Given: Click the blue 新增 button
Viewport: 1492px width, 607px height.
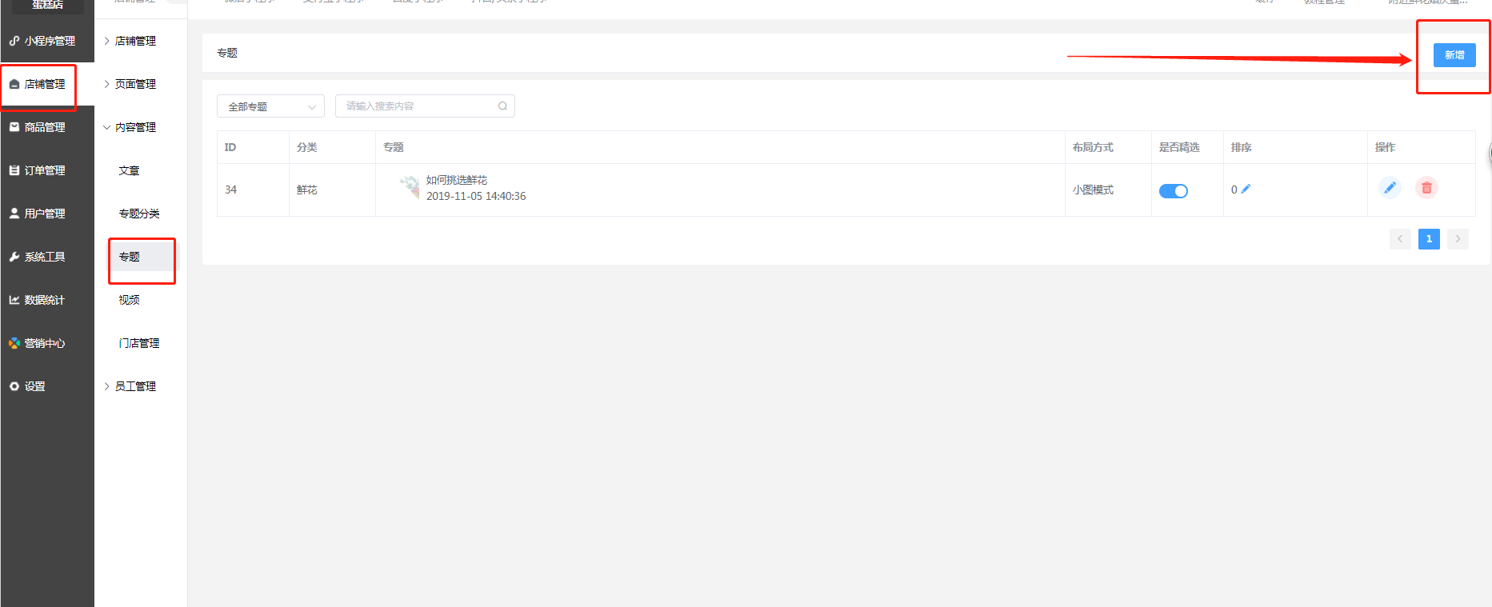Looking at the screenshot, I should click(1454, 55).
